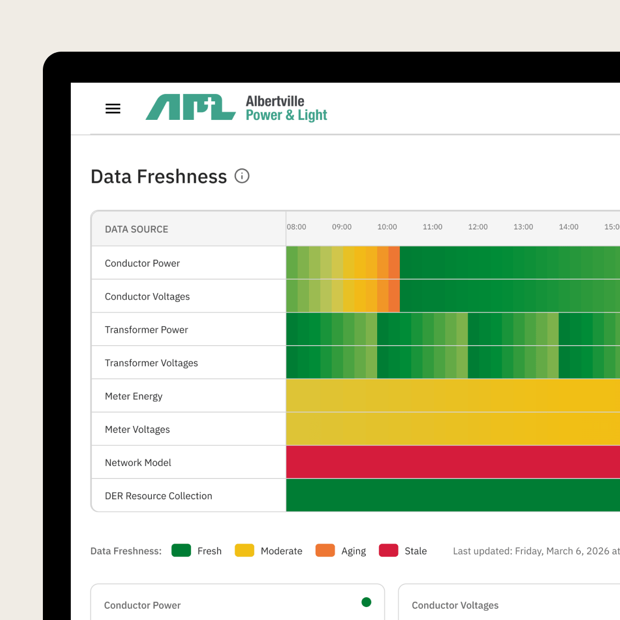Click the Fresh legend label
The height and width of the screenshot is (620, 620).
[x=209, y=551]
